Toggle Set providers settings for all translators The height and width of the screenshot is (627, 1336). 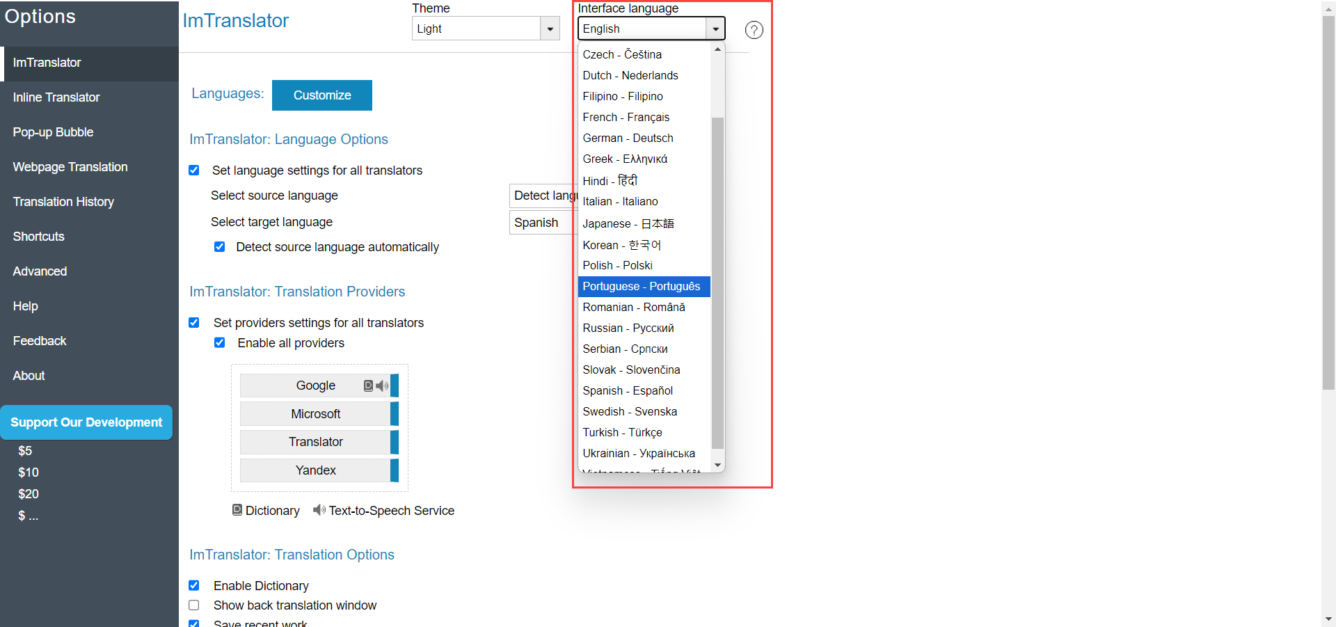pyautogui.click(x=194, y=323)
